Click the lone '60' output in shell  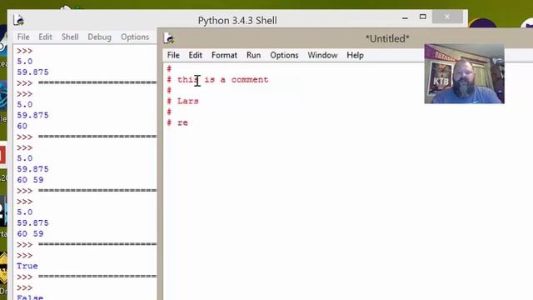coord(22,126)
